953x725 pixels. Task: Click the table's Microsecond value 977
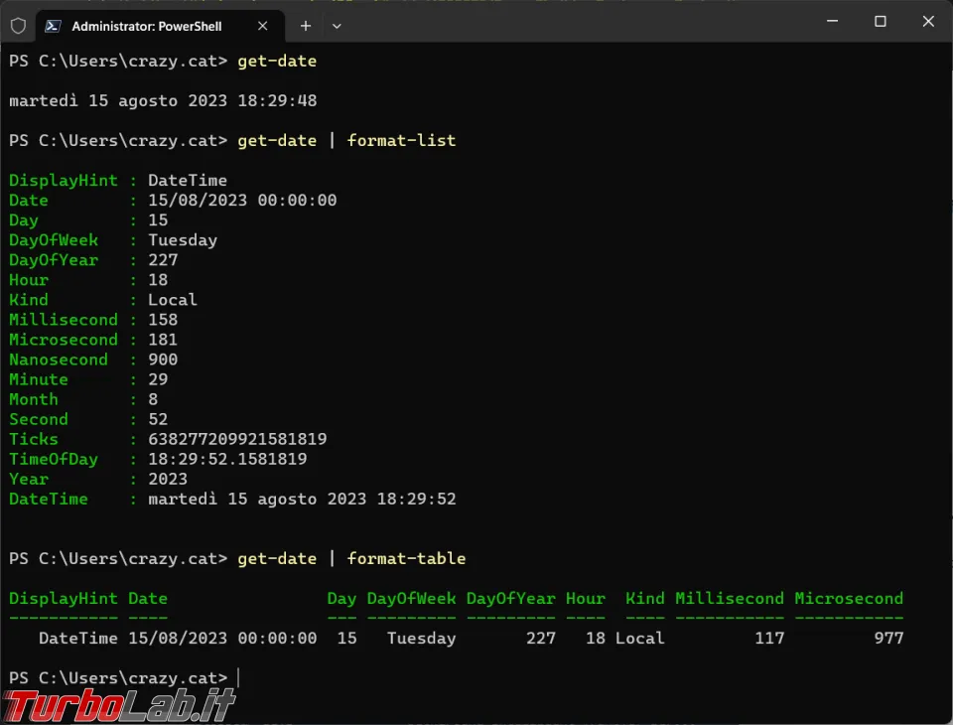(888, 638)
